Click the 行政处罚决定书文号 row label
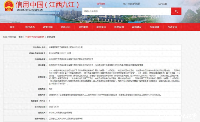 coord(38,53)
